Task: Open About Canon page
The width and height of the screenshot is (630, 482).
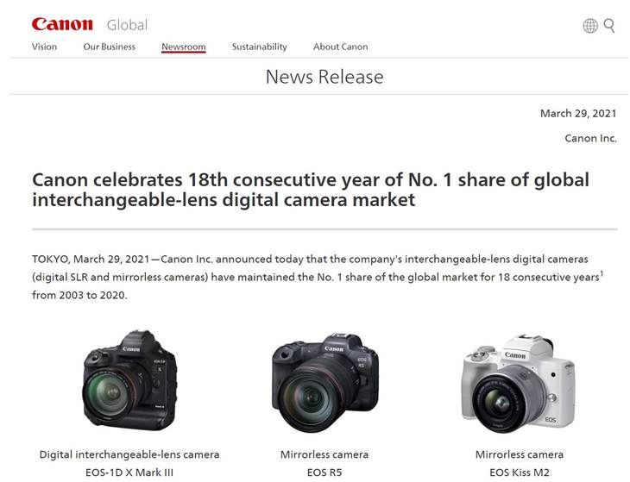Action: (x=340, y=47)
